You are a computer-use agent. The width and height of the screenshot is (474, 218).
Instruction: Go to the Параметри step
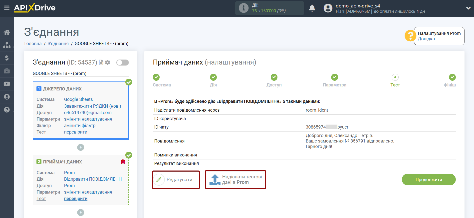[x=334, y=77]
